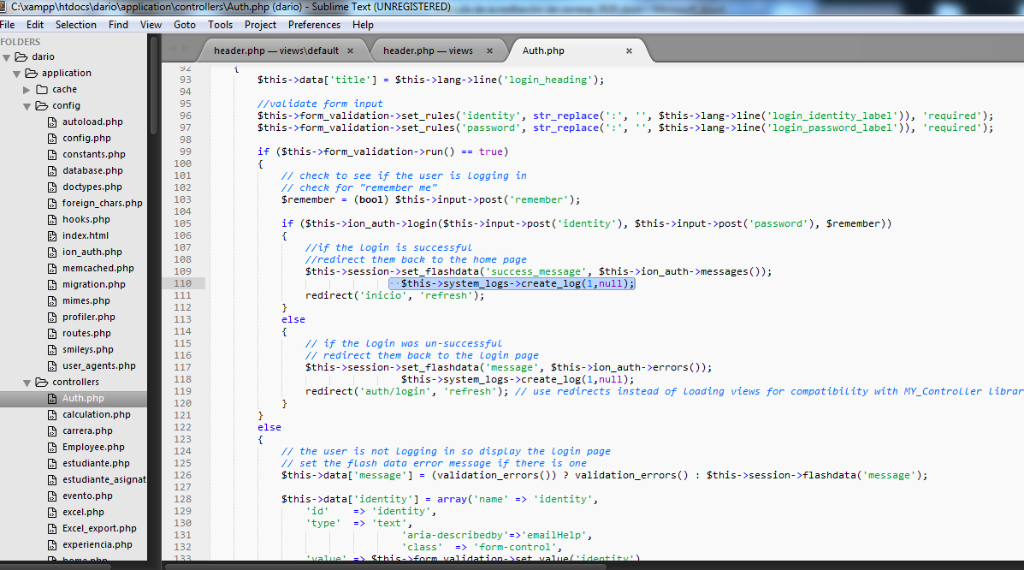Click the autoload.php file icon
1024x570 pixels.
tap(52, 122)
